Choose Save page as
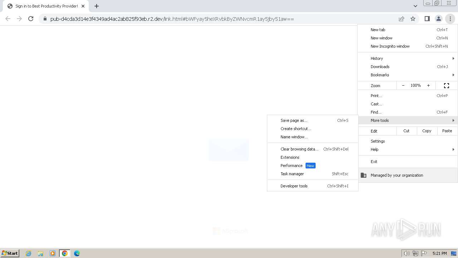 (x=313, y=120)
